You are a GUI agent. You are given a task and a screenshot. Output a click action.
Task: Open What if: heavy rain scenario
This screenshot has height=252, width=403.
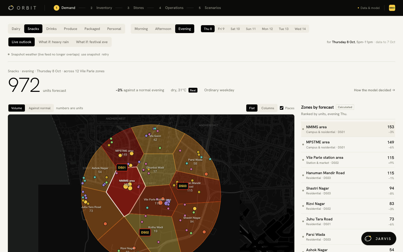(54, 42)
